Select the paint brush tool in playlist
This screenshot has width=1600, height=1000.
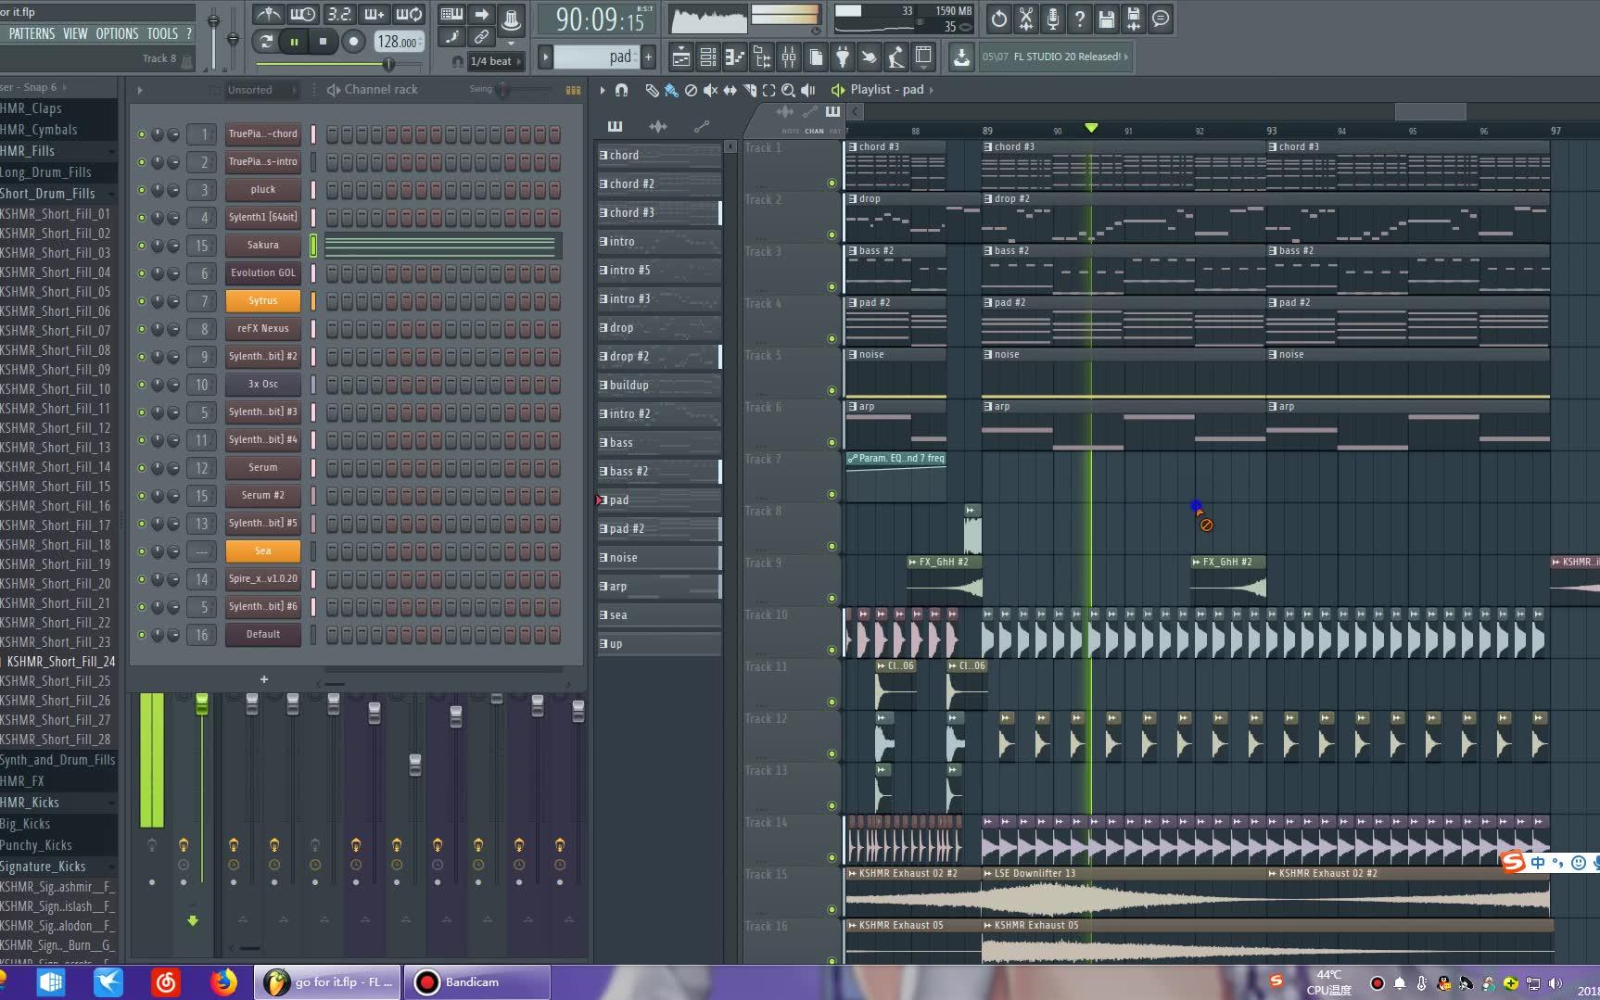670,90
